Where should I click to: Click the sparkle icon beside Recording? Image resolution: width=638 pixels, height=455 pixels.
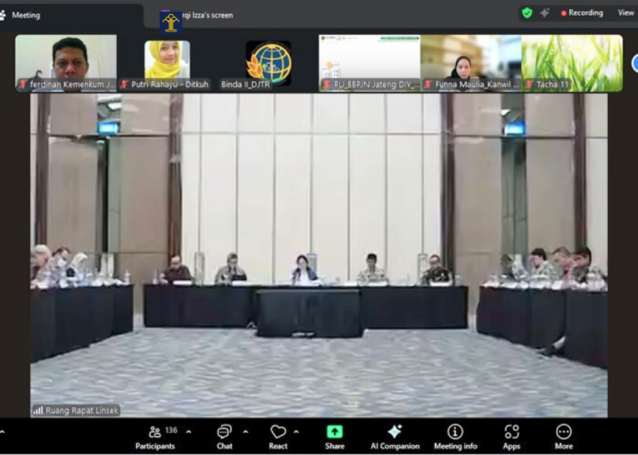544,13
